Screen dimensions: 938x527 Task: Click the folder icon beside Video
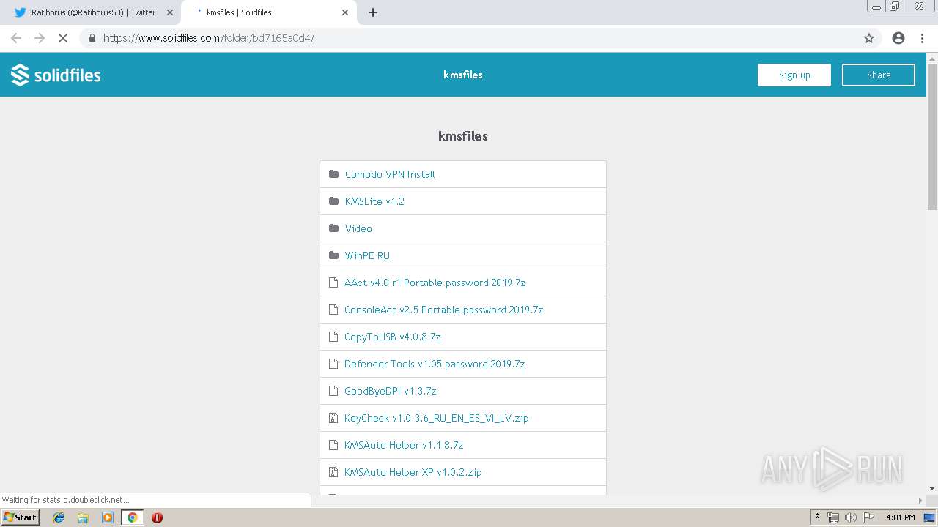tap(334, 228)
